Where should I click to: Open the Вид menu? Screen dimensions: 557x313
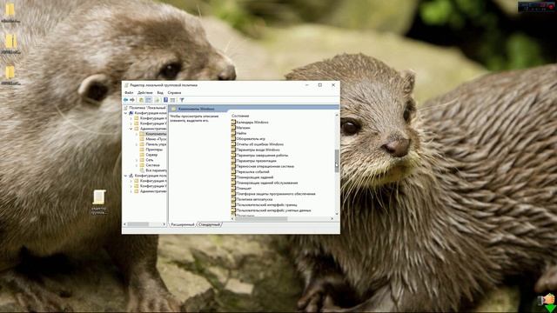(x=160, y=93)
